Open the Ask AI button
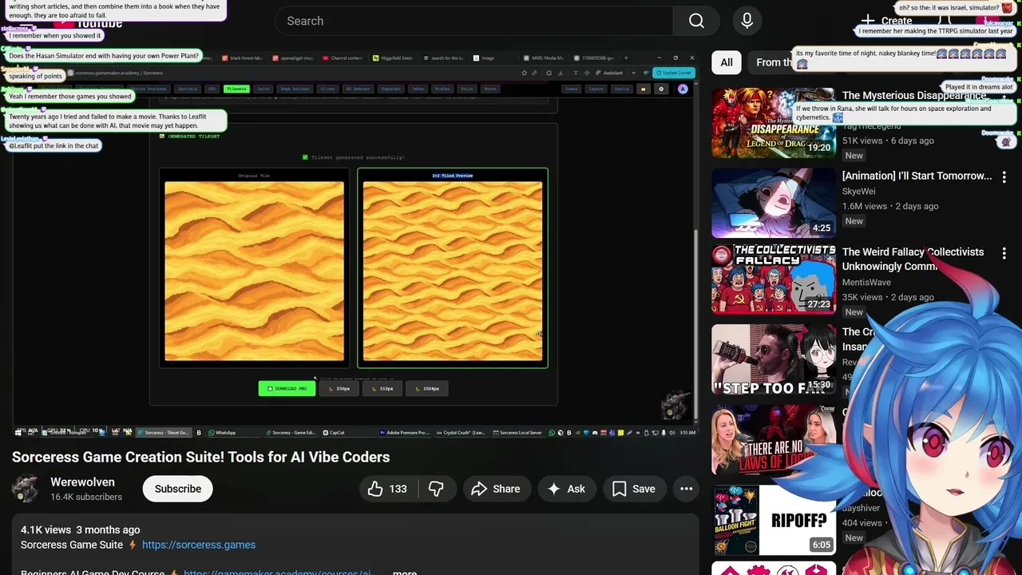Image resolution: width=1022 pixels, height=575 pixels. 566,489
